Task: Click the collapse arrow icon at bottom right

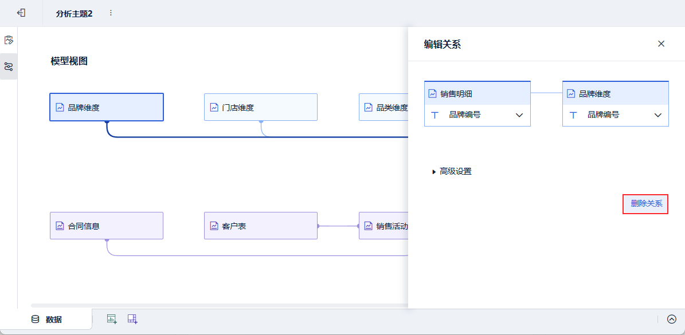Action: click(x=672, y=319)
